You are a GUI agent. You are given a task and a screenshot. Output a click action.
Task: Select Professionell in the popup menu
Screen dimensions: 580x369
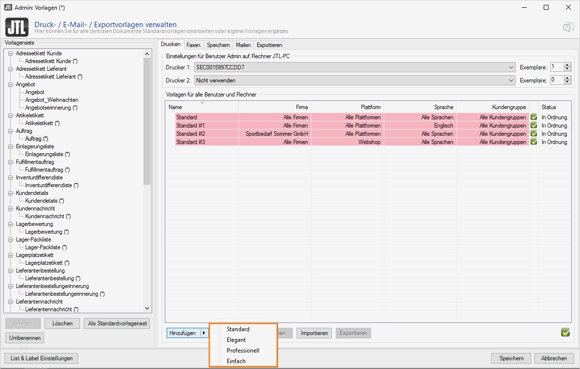coord(243,351)
